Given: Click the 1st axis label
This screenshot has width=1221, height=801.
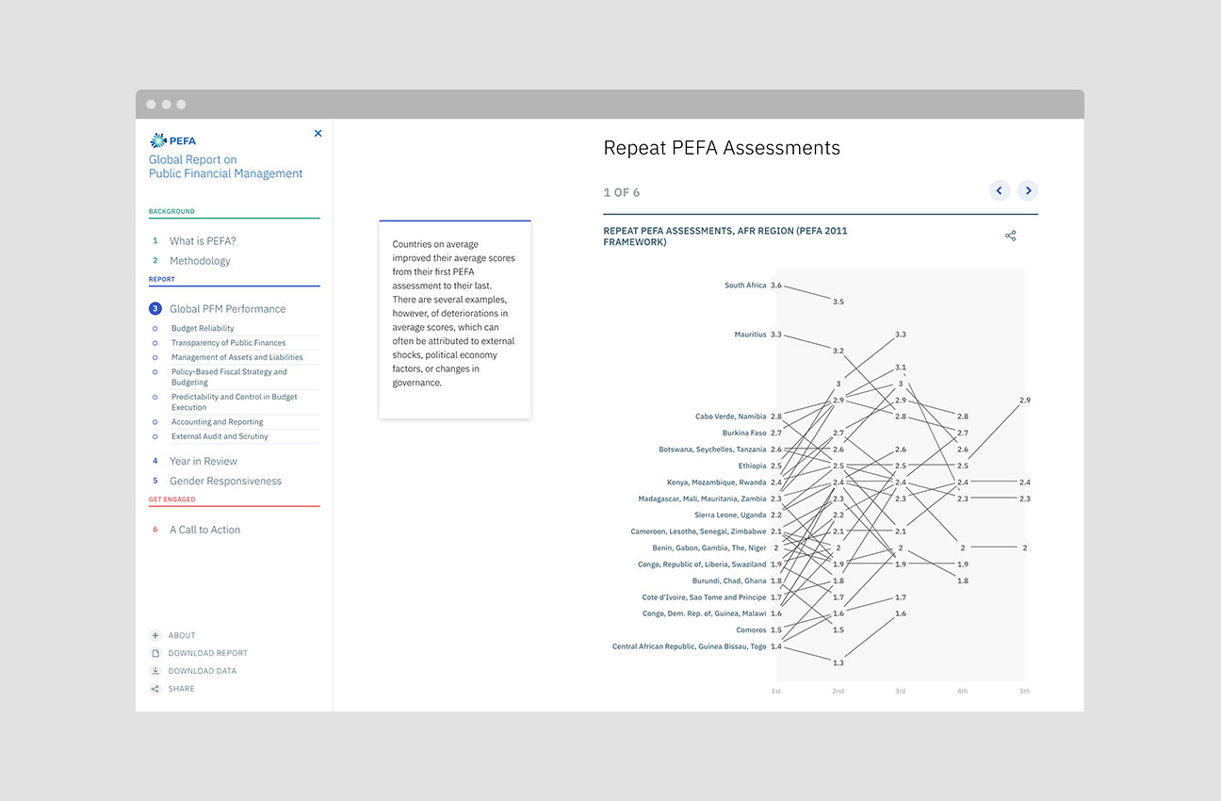Looking at the screenshot, I should tap(776, 691).
